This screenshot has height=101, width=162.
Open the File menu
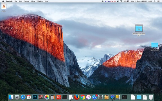(16, 1)
